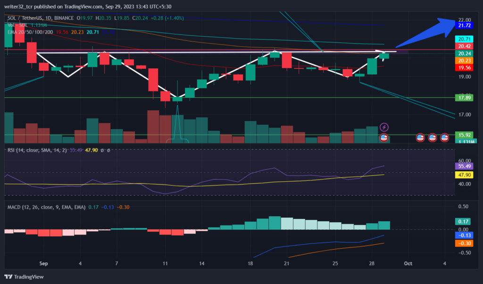The image size is (483, 284).
Task: Click the high value H20.35
Action: tap(103, 18)
